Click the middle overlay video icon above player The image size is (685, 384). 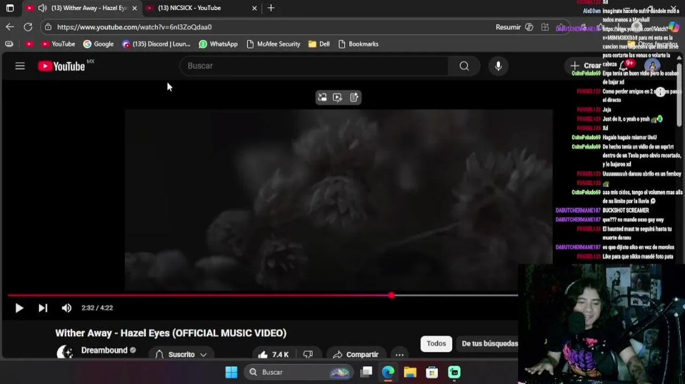pyautogui.click(x=338, y=97)
